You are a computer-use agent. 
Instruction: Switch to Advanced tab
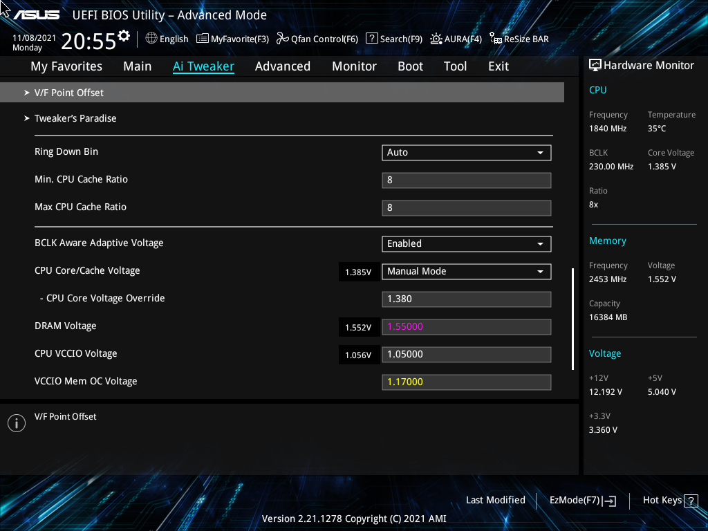[283, 66]
